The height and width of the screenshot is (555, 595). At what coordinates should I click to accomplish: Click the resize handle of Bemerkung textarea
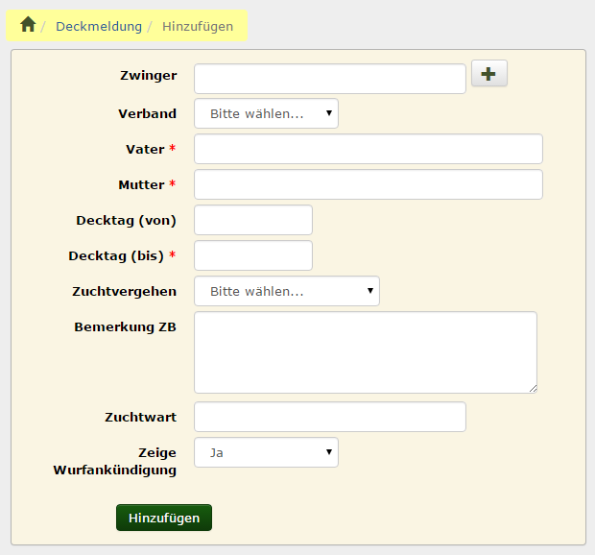click(x=532, y=388)
